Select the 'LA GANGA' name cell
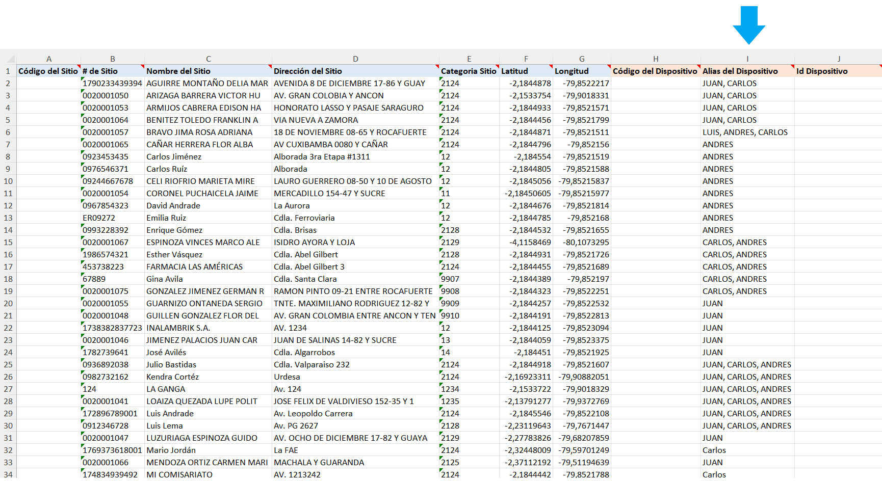 [209, 389]
